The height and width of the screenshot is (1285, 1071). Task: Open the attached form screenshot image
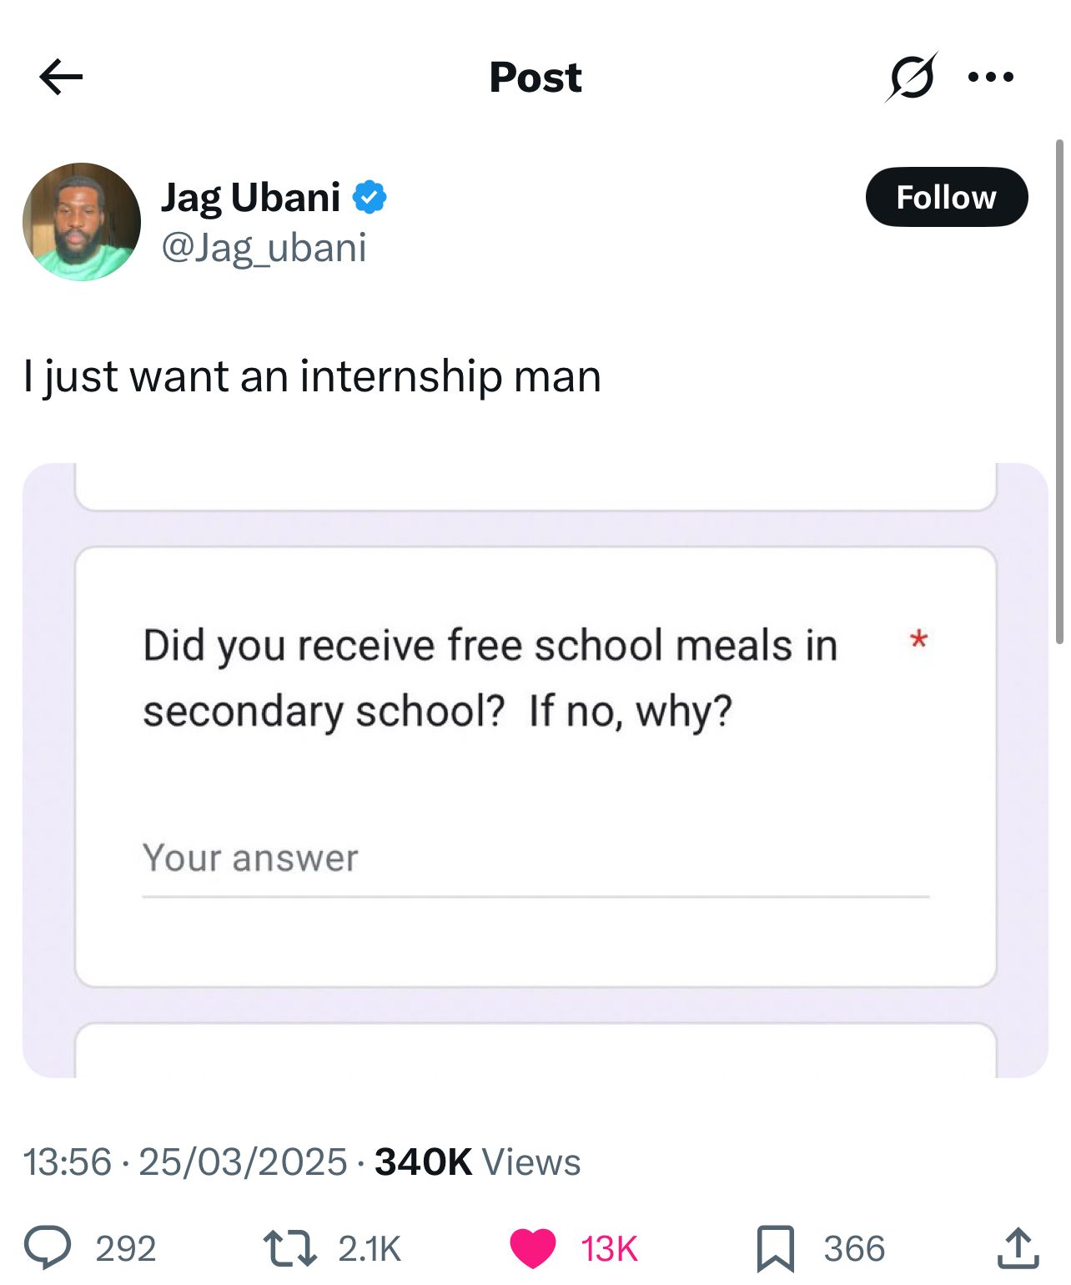pyautogui.click(x=535, y=769)
